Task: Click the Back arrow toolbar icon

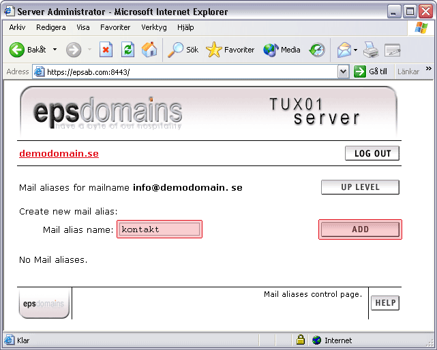Action: 17,50
